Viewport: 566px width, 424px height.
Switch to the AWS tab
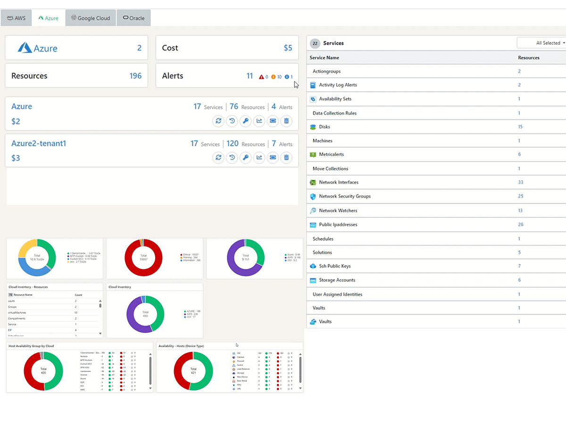[16, 17]
